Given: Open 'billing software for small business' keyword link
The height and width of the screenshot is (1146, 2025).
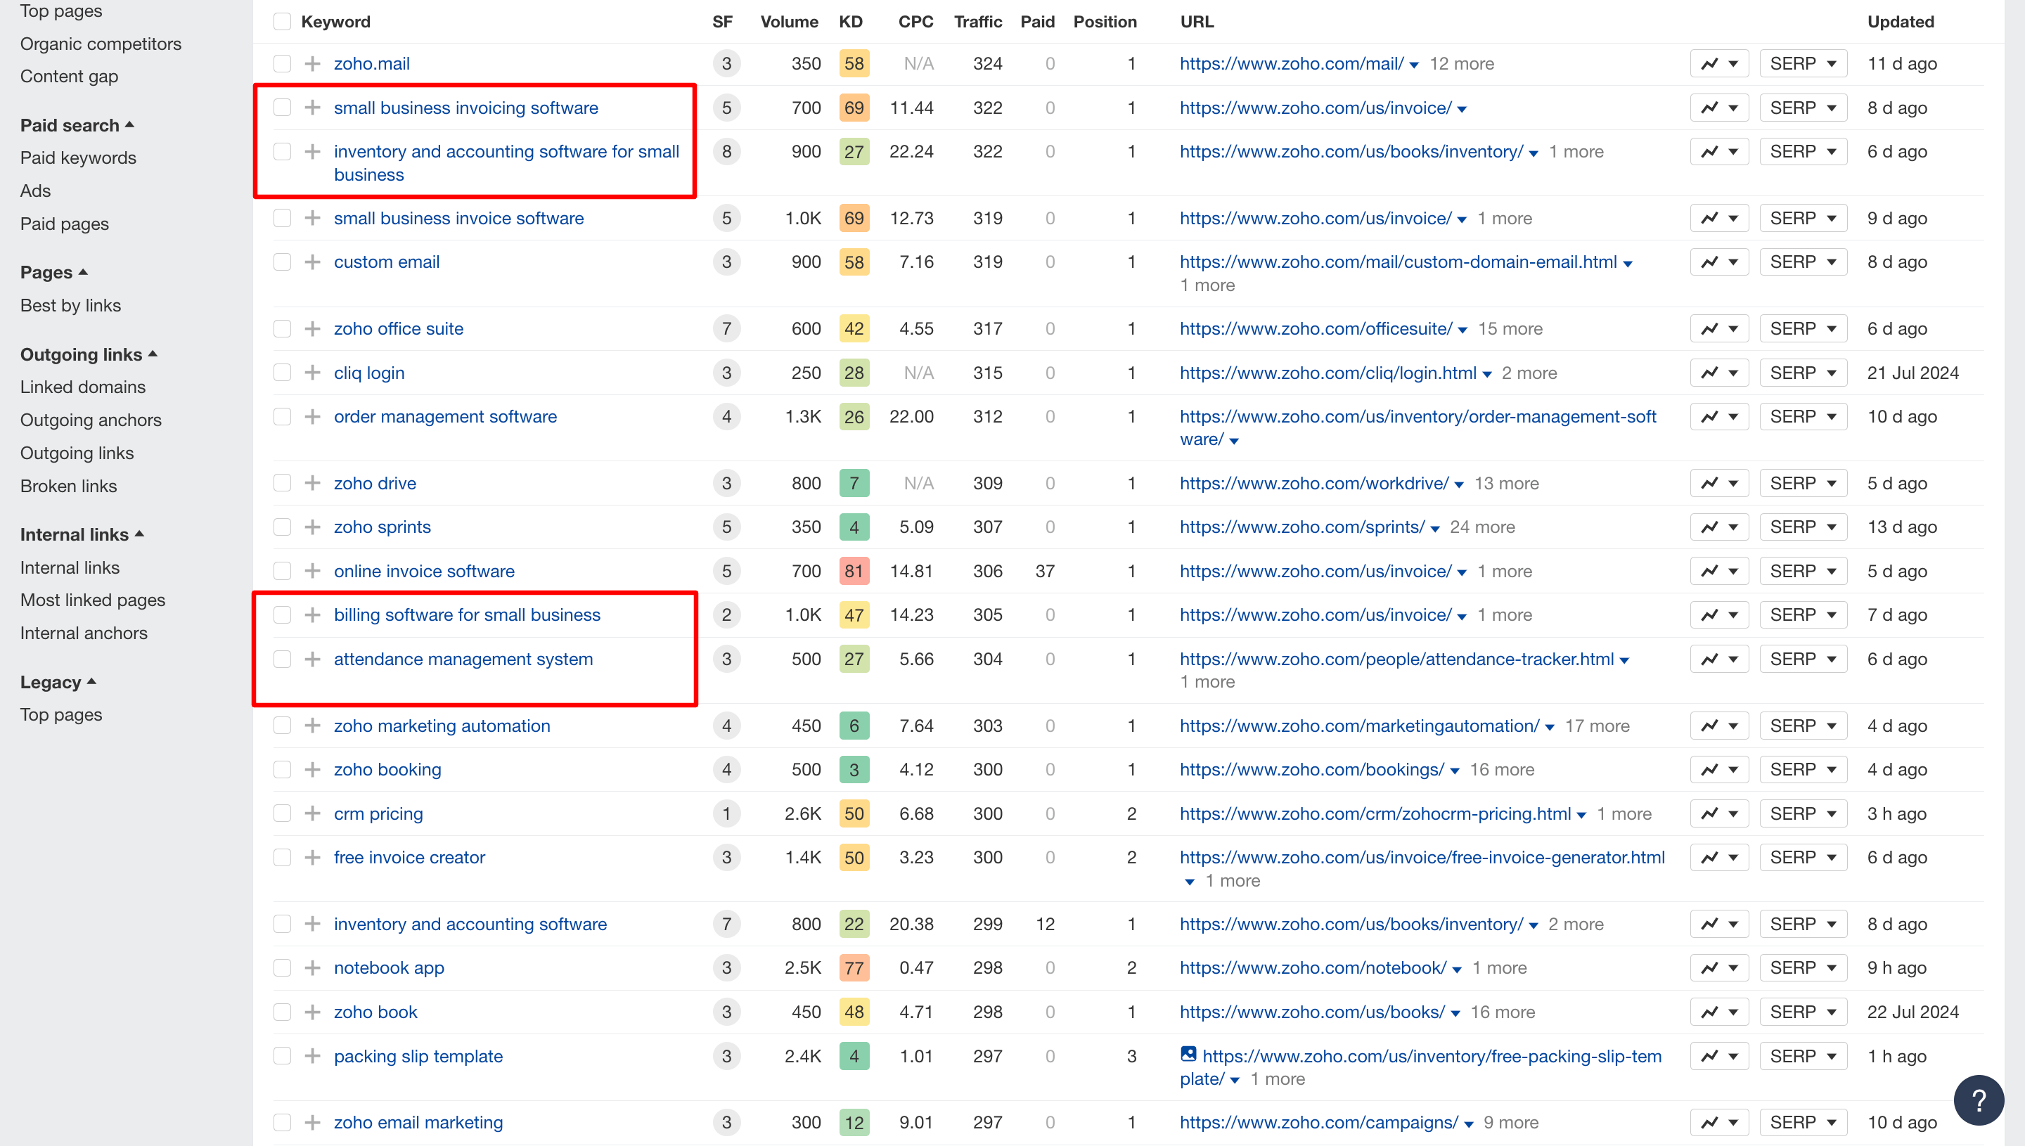Looking at the screenshot, I should [x=467, y=614].
